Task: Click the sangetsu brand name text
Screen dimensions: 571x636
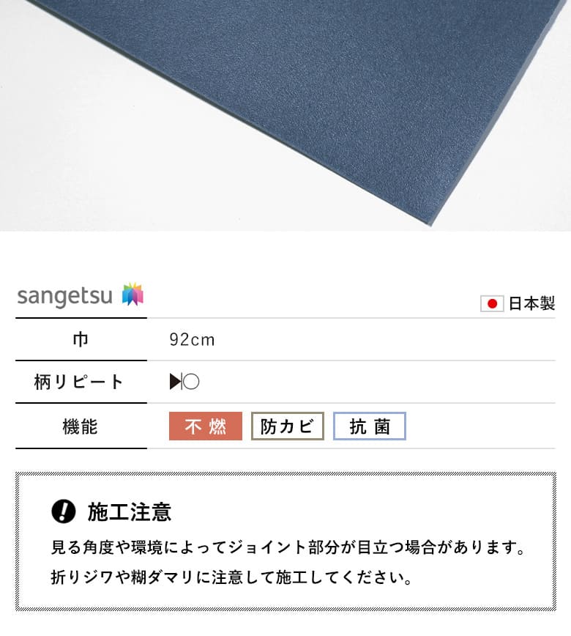Action: coord(65,297)
